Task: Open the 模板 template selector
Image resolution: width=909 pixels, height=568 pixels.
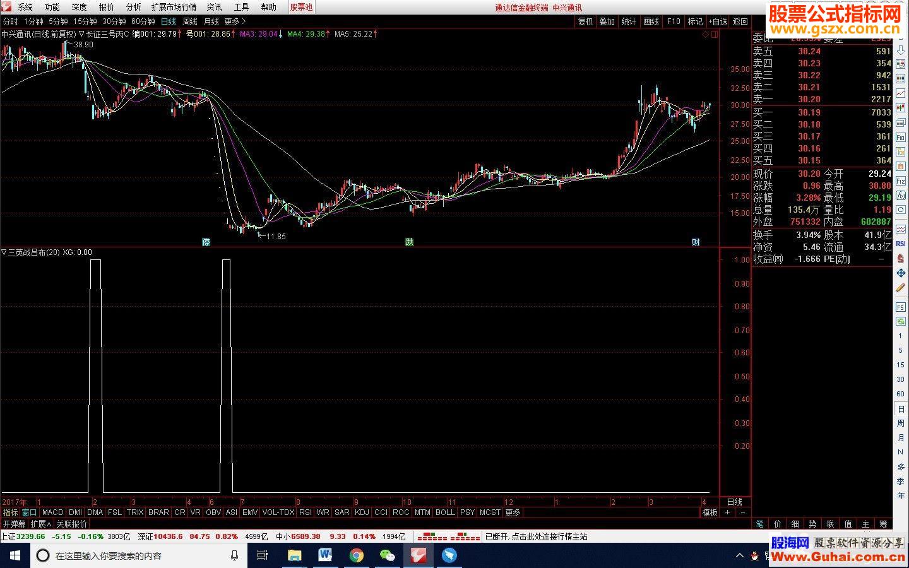Action: point(710,512)
